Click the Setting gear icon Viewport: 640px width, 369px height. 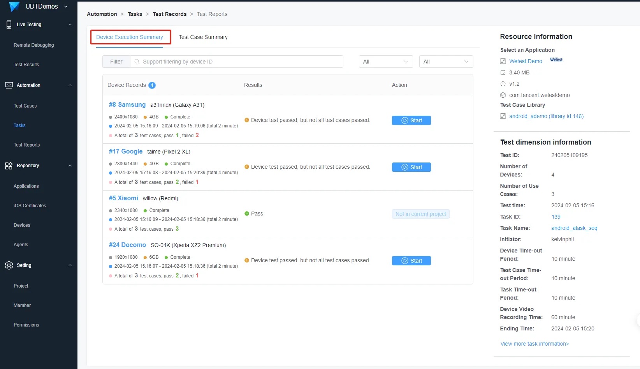tap(9, 265)
